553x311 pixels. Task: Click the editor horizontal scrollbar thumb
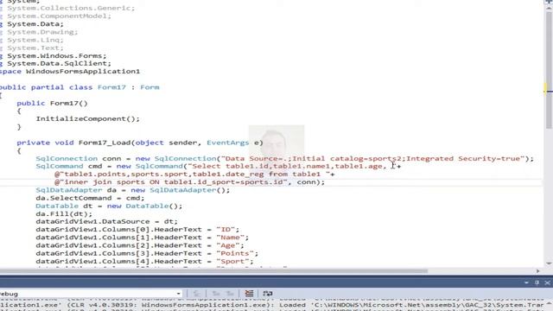pos(213,271)
